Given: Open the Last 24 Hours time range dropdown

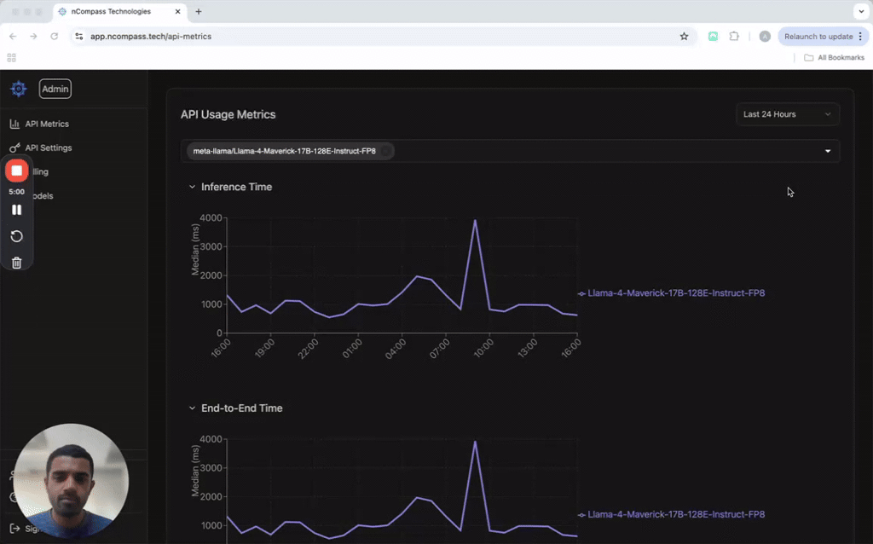Looking at the screenshot, I should pyautogui.click(x=787, y=114).
